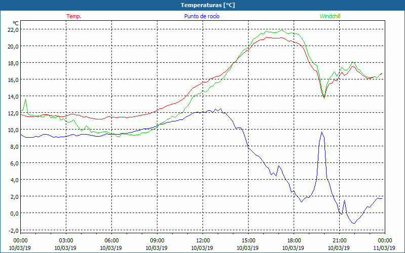Screen dimensions: 405x253
Task: Click the dew point peak near 20:00
Action: (x=321, y=132)
